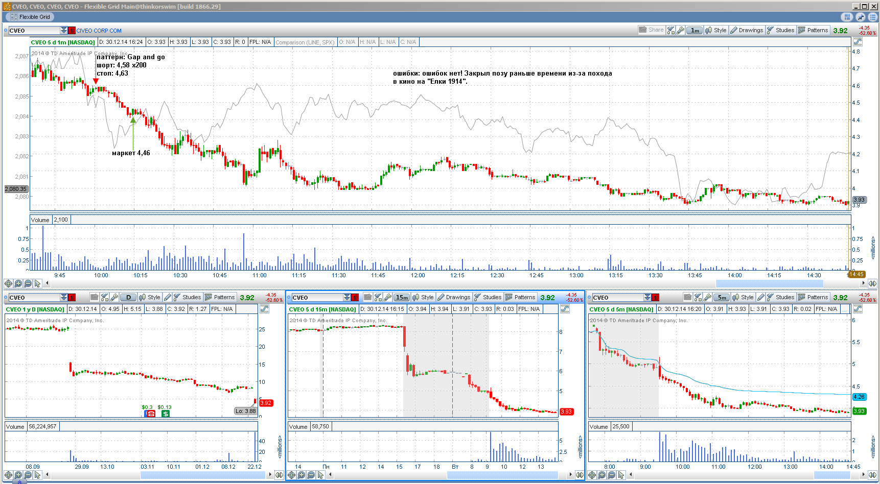Click the collapse chevron handle at bottom left
Image resolution: width=880 pixels, height=484 pixels.
click(x=19, y=482)
